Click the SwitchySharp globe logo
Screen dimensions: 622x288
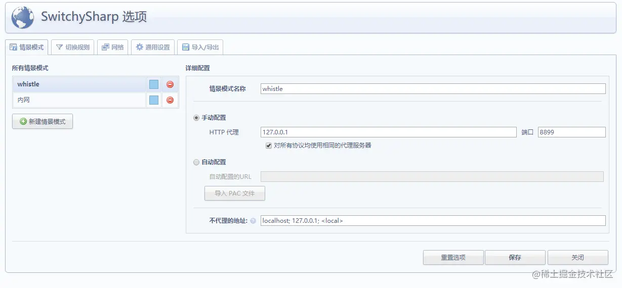(x=22, y=17)
